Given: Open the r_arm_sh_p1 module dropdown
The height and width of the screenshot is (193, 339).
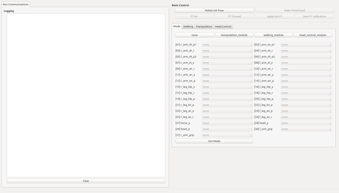Looking at the screenshot, I should [x=227, y=44].
